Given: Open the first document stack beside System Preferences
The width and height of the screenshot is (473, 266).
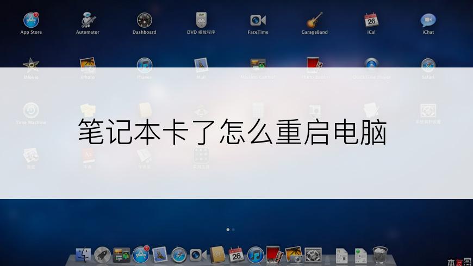Looking at the screenshot, I should (x=341, y=256).
